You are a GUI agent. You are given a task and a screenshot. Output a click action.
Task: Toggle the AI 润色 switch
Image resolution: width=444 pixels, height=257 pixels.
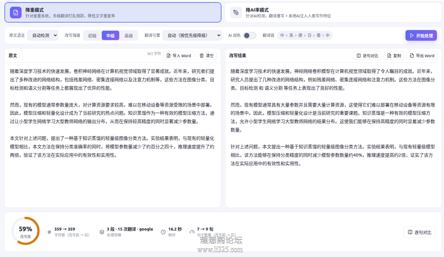point(250,35)
